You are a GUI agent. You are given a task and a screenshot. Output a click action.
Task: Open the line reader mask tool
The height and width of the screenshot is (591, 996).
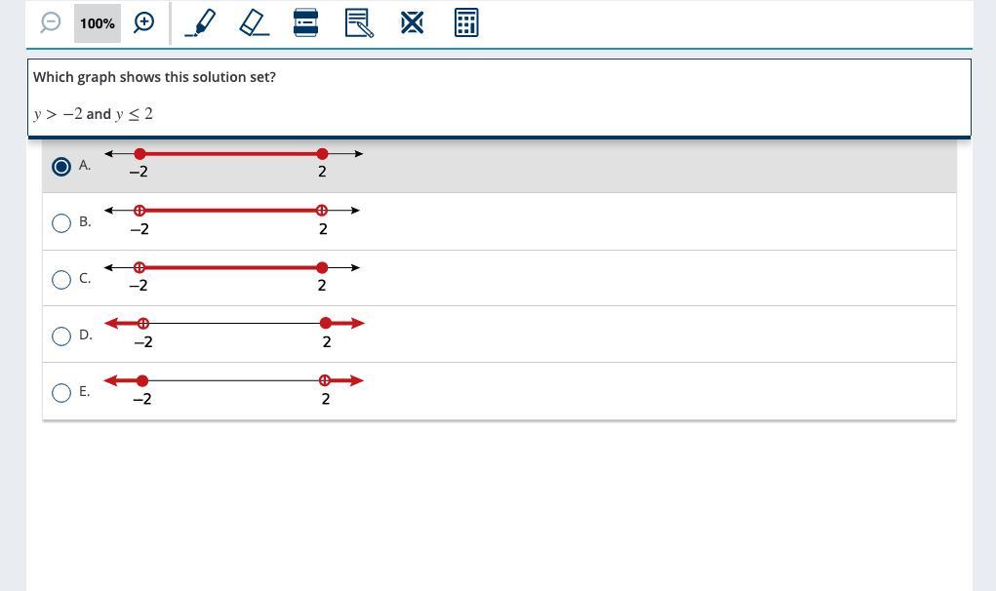coord(305,22)
